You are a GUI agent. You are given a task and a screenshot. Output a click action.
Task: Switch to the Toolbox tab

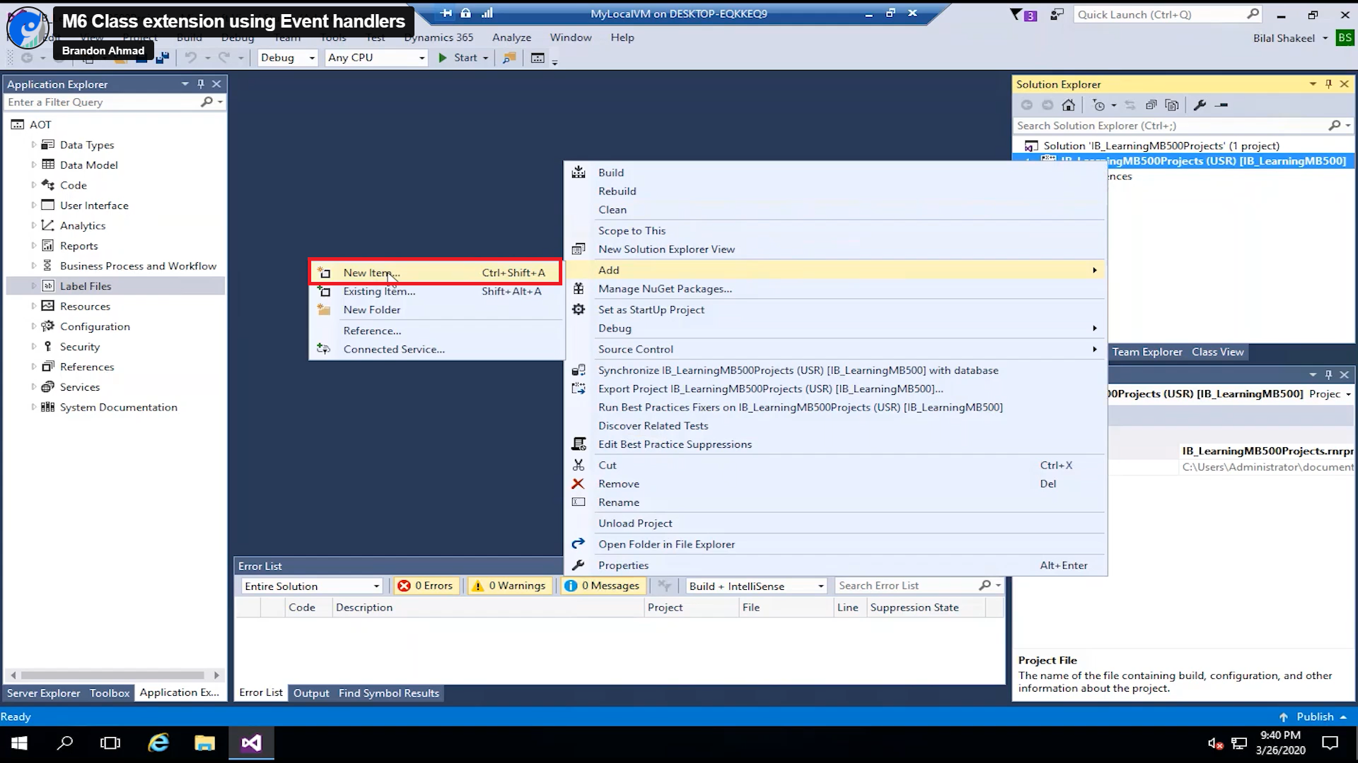click(x=110, y=693)
